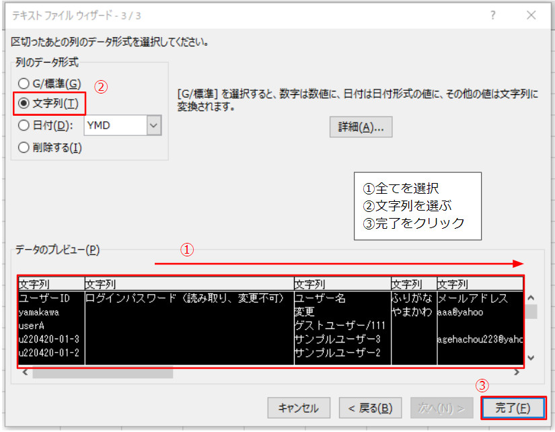Click the ゲストユーザー/111 cell
Screen dimensions: 555x432
tap(340, 326)
